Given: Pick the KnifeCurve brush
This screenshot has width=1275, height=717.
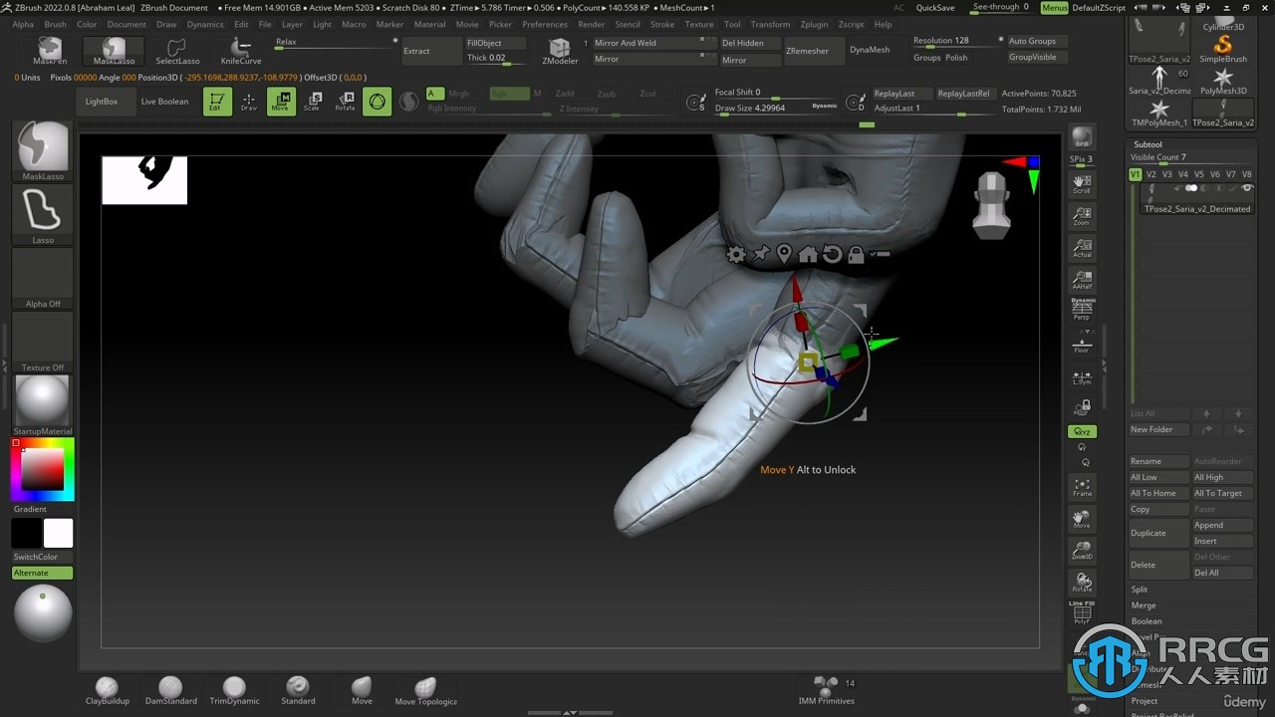Looking at the screenshot, I should pos(241,51).
